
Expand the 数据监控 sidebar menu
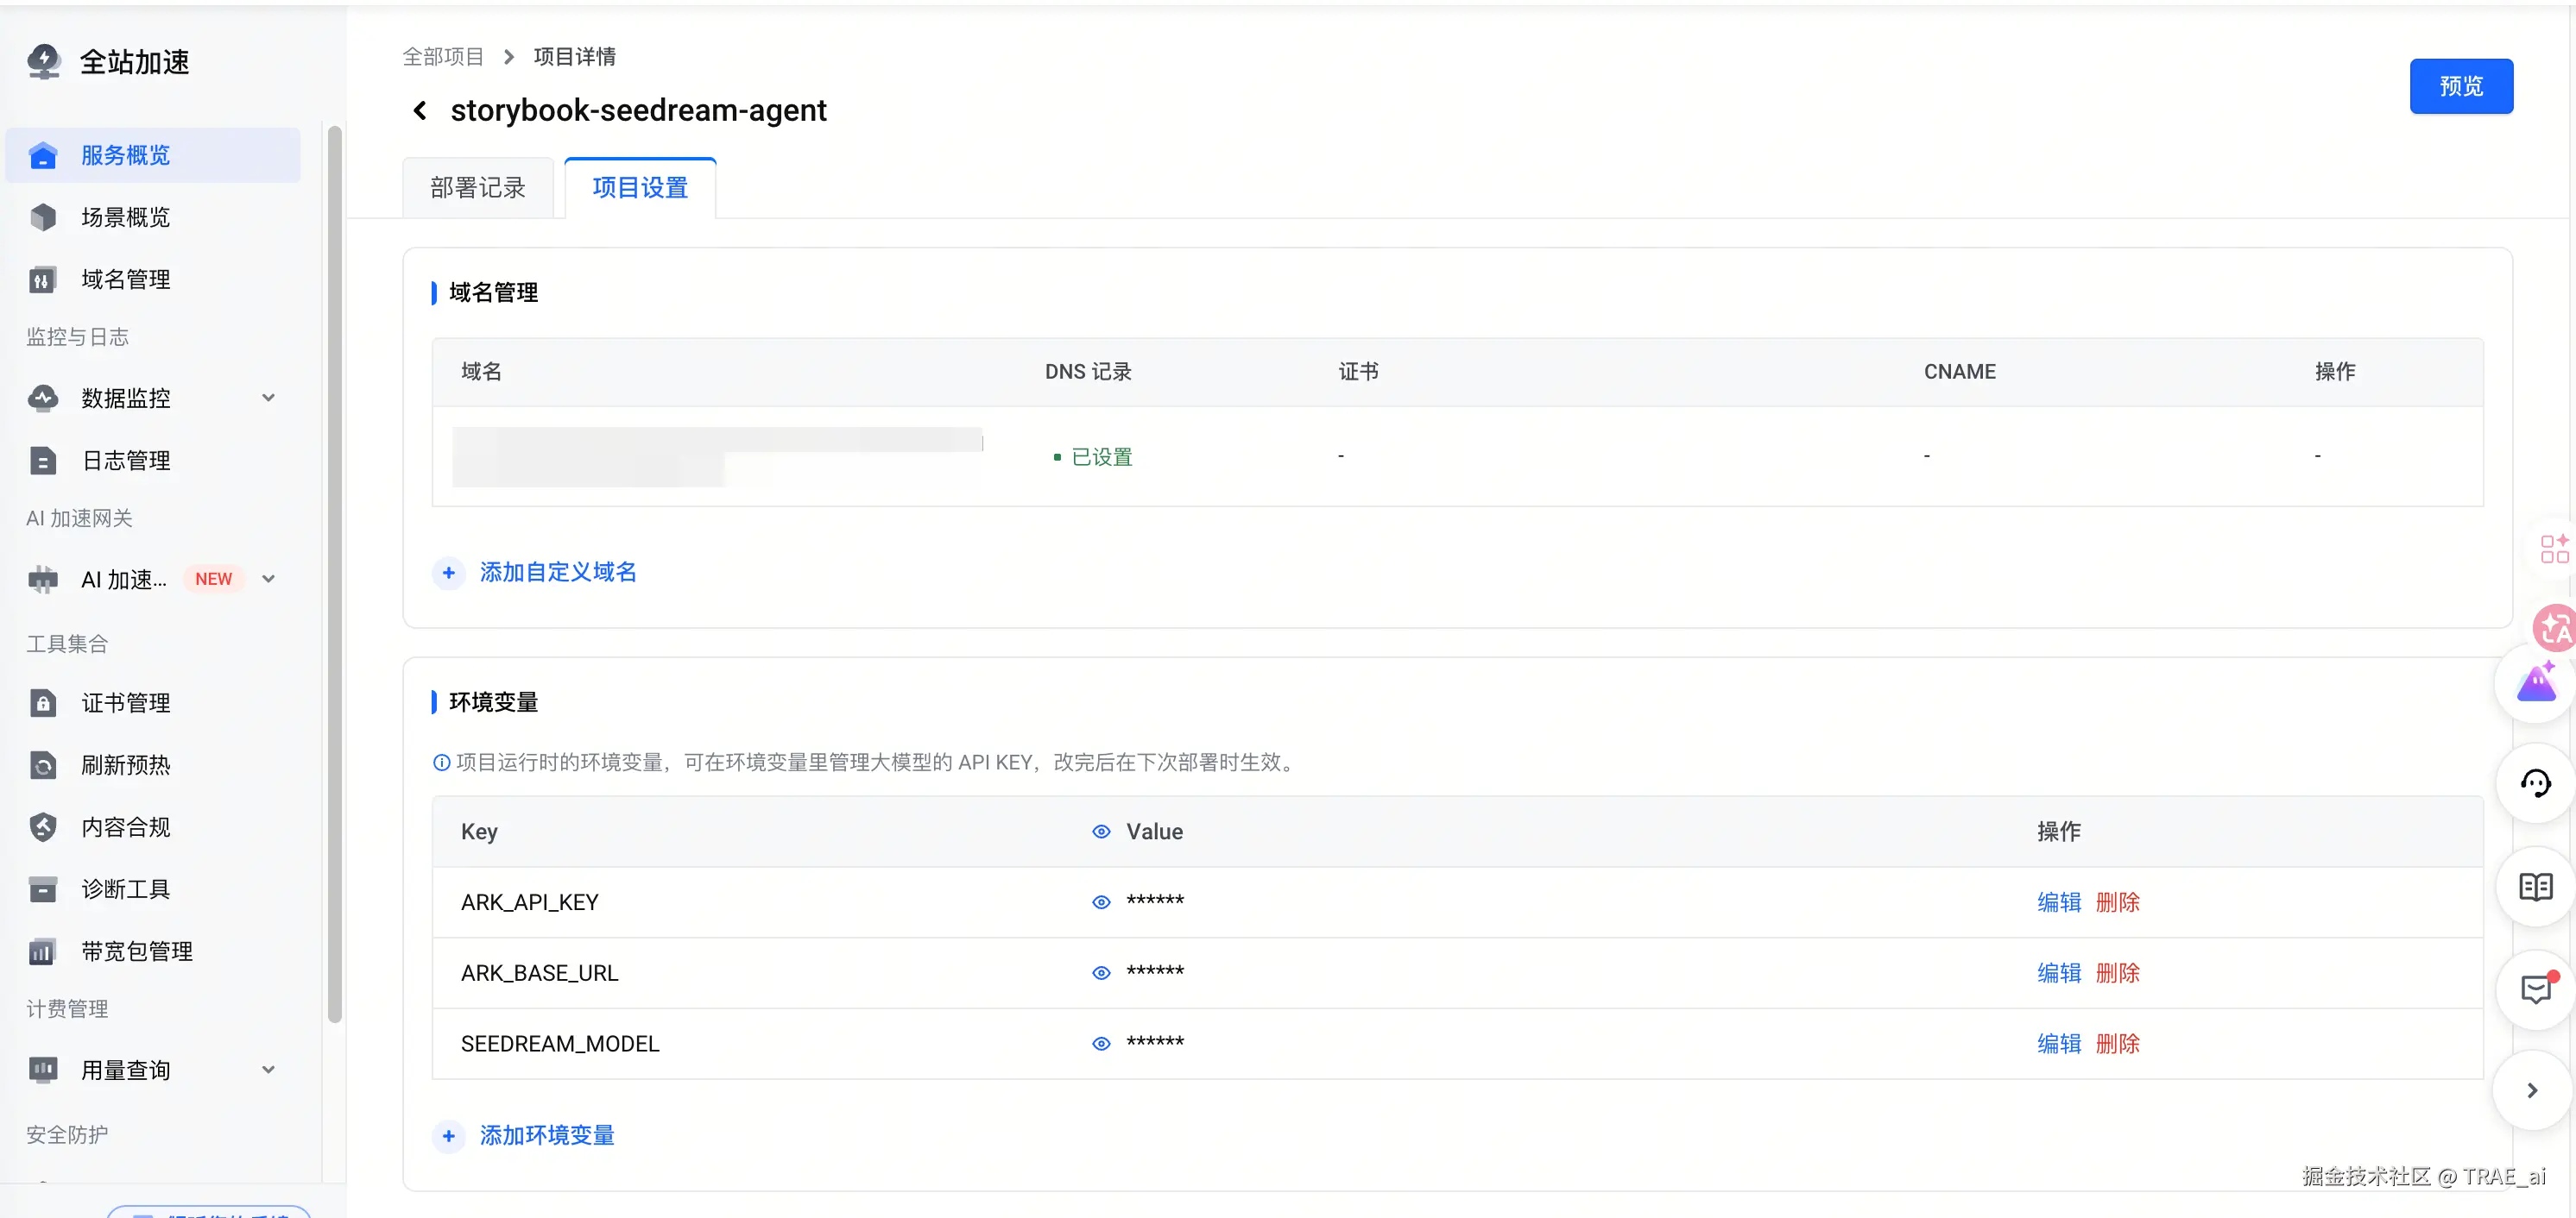[268, 398]
